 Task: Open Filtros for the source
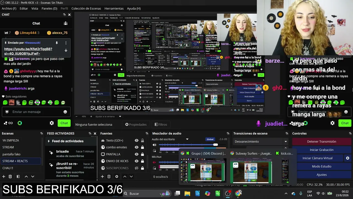pyautogui.click(x=161, y=124)
